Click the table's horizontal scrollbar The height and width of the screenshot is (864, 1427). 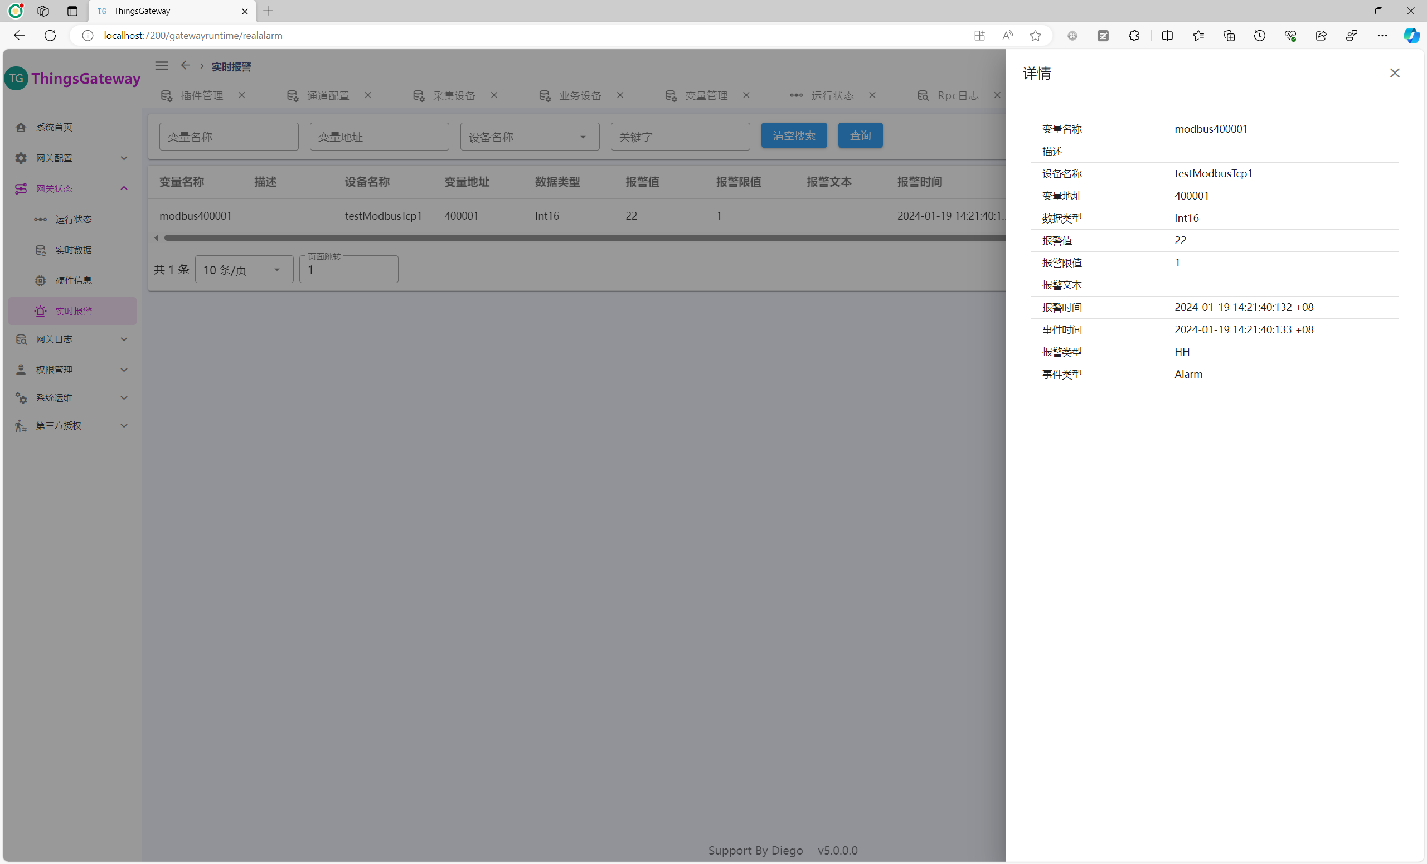(579, 238)
